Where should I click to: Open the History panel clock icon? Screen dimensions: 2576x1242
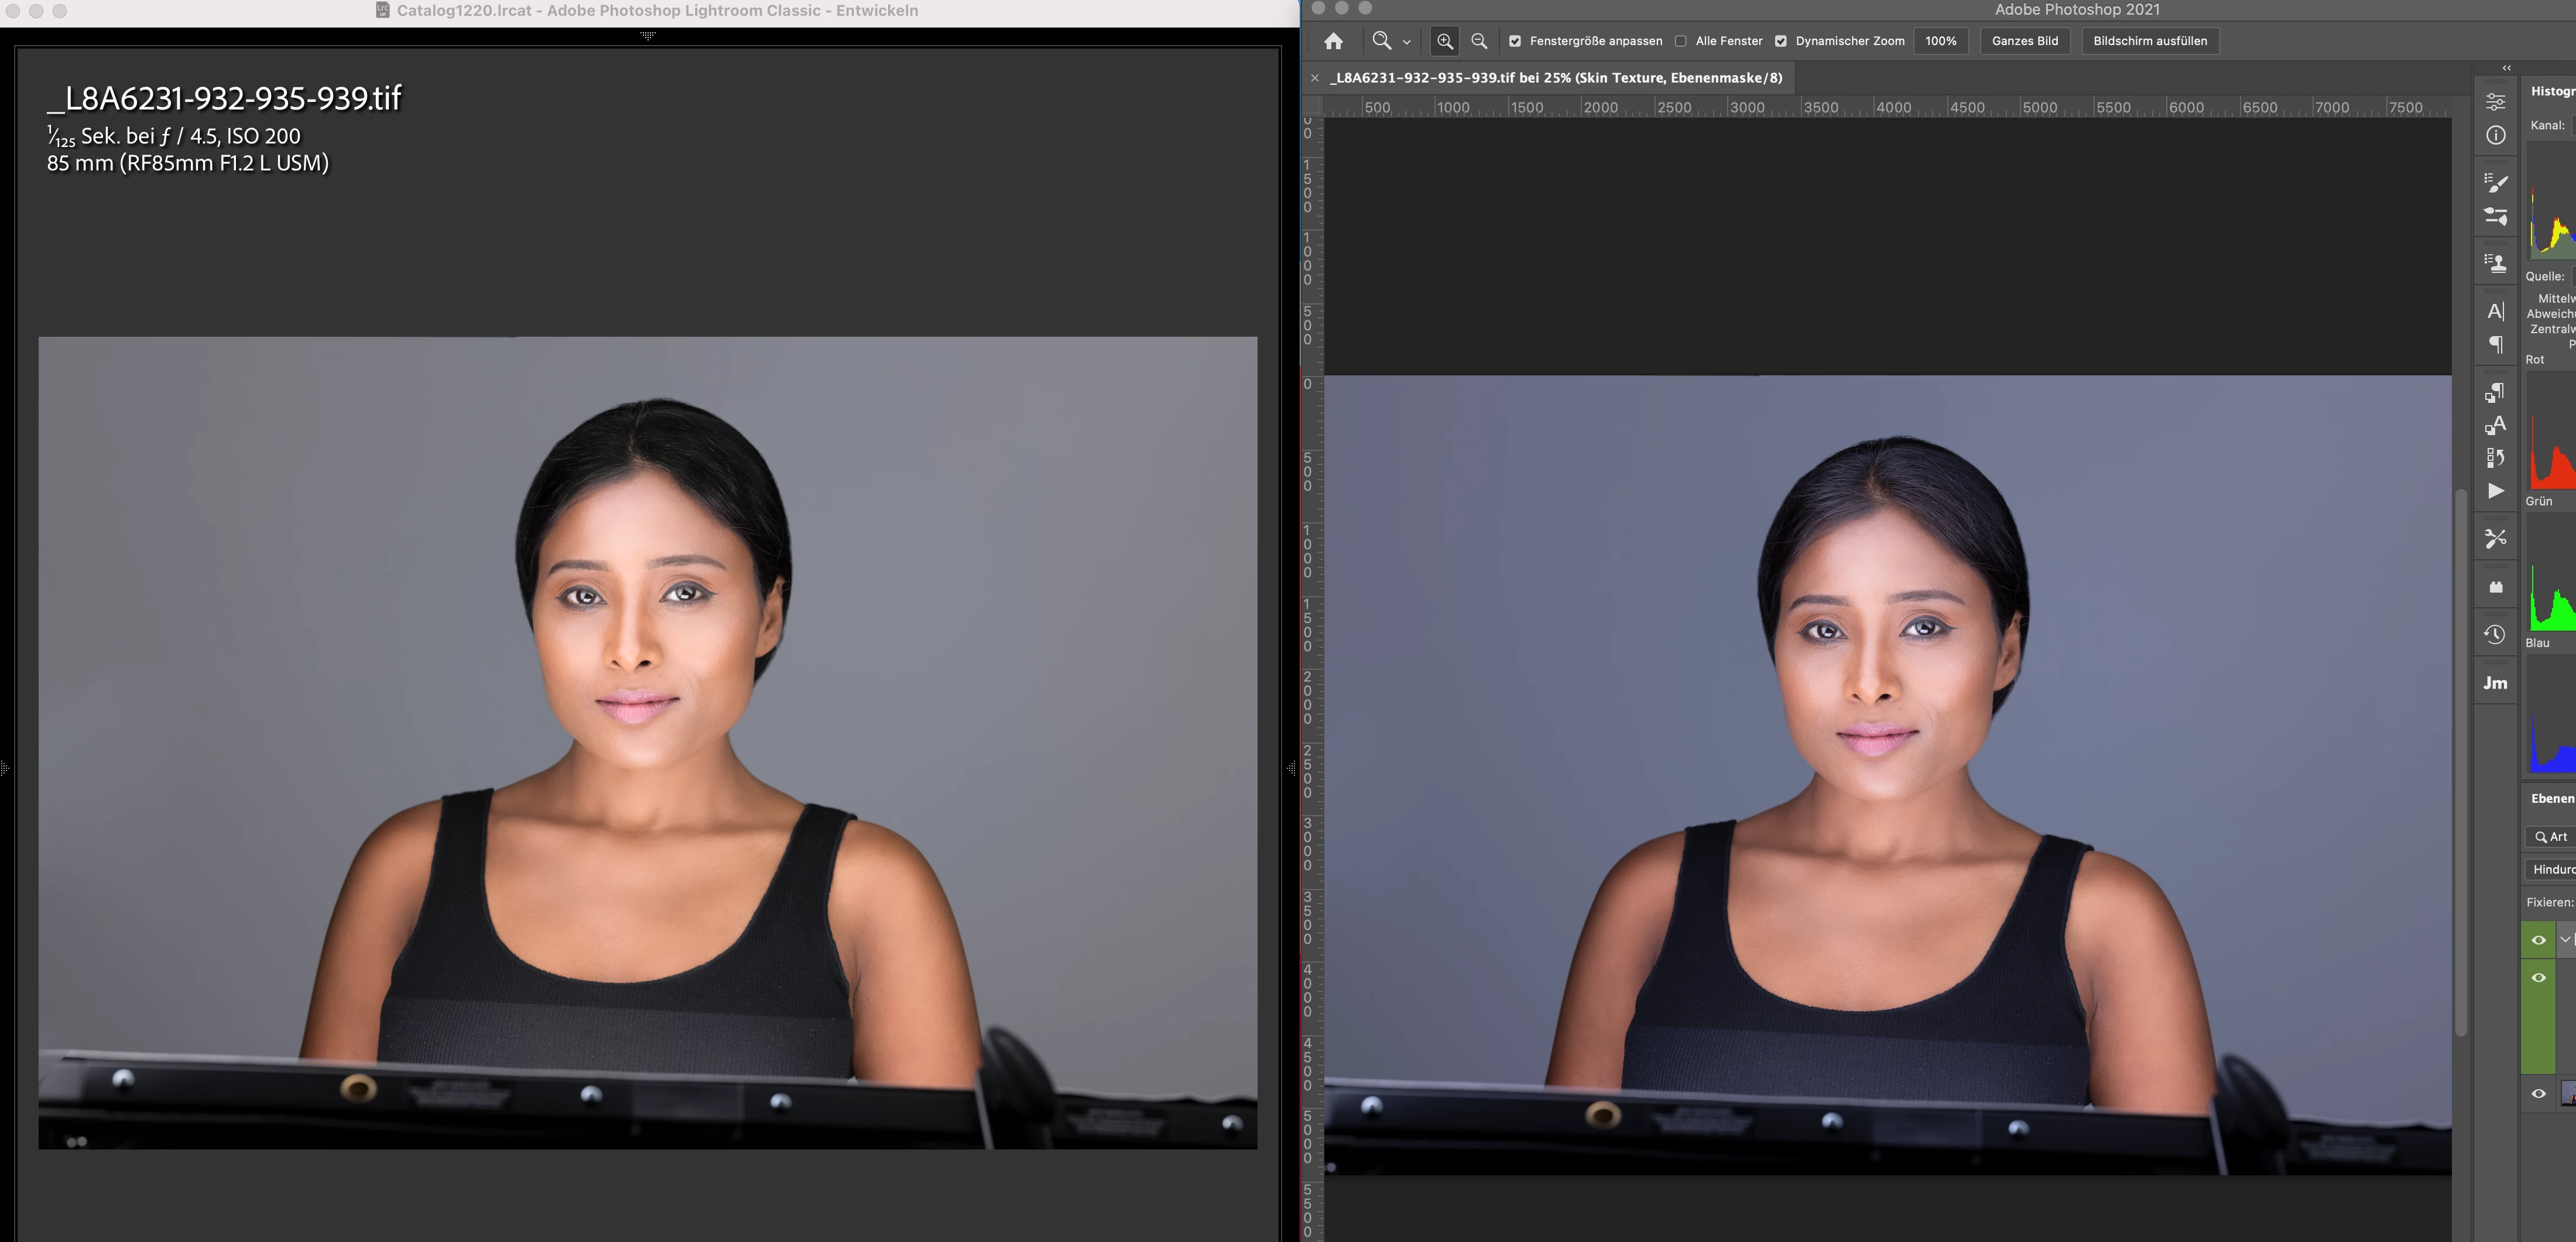point(2495,634)
